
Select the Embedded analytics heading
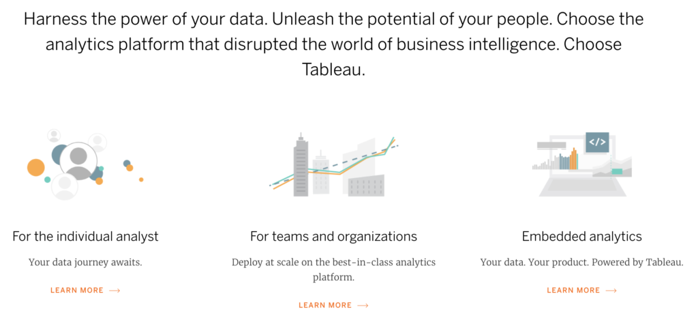click(582, 236)
